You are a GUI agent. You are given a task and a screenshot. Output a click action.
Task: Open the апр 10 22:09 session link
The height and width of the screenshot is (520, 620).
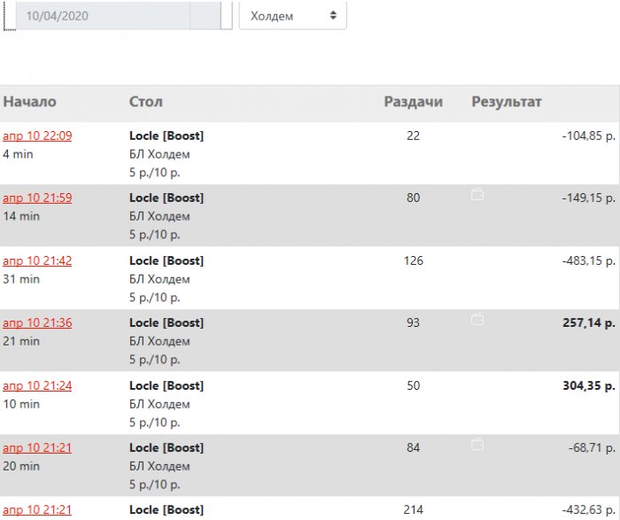(x=37, y=136)
